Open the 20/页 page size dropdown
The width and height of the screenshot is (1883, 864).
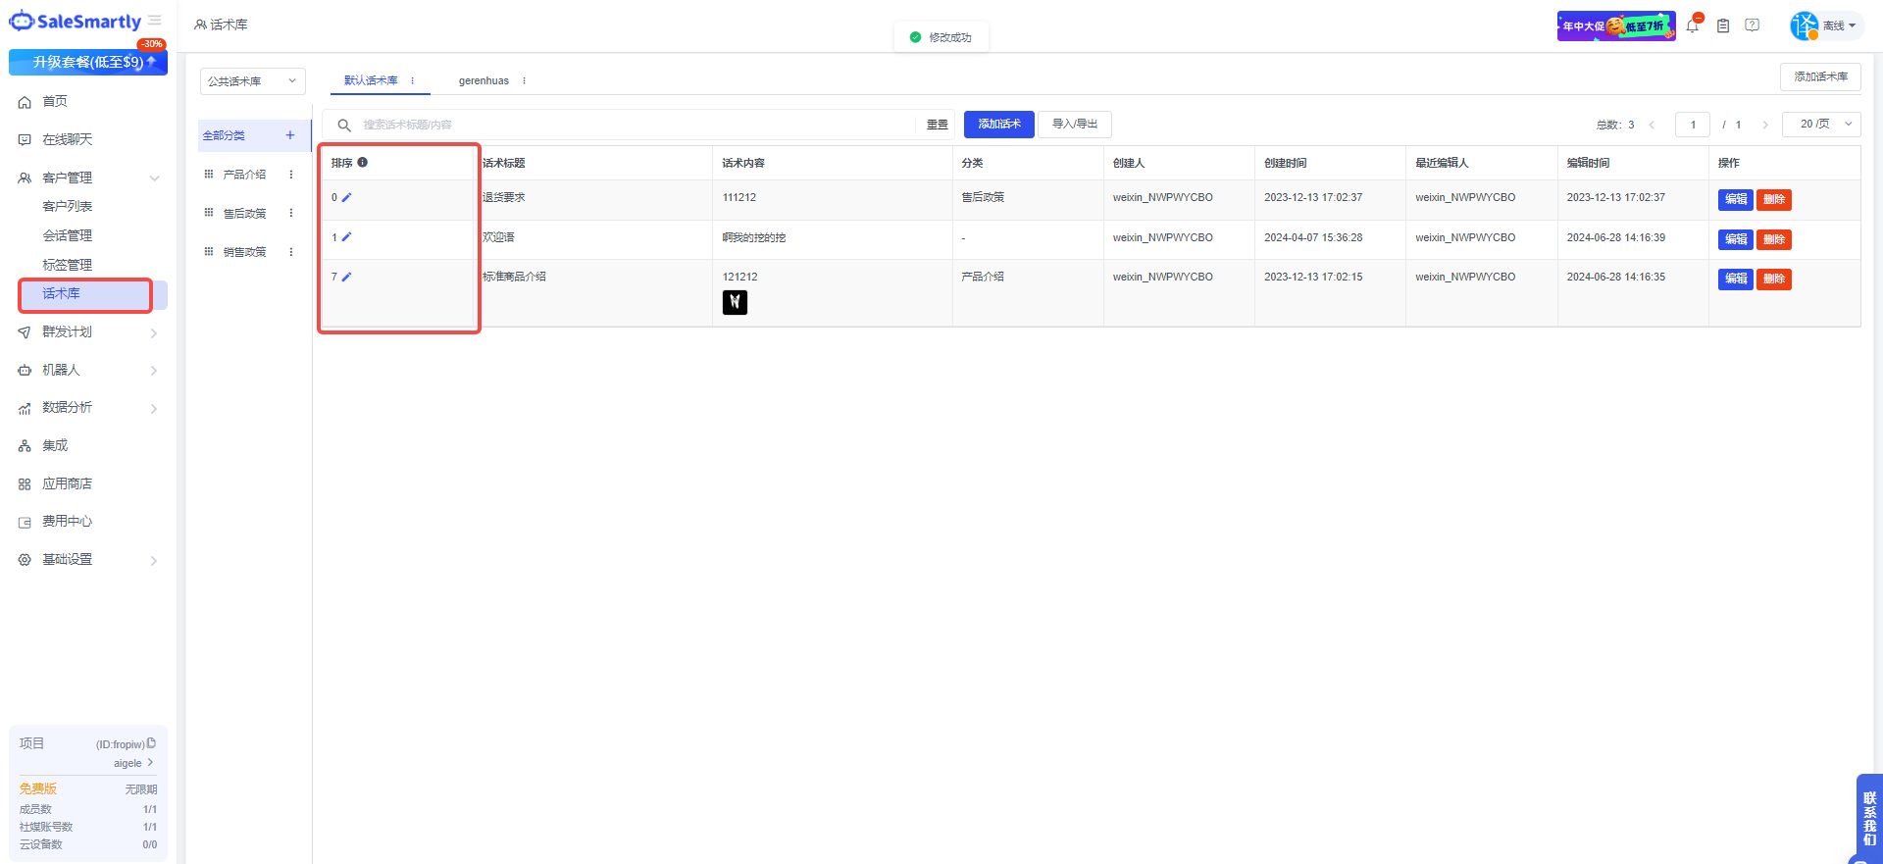coord(1821,125)
